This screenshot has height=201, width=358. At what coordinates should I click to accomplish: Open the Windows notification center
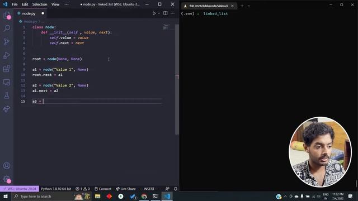coord(351,196)
